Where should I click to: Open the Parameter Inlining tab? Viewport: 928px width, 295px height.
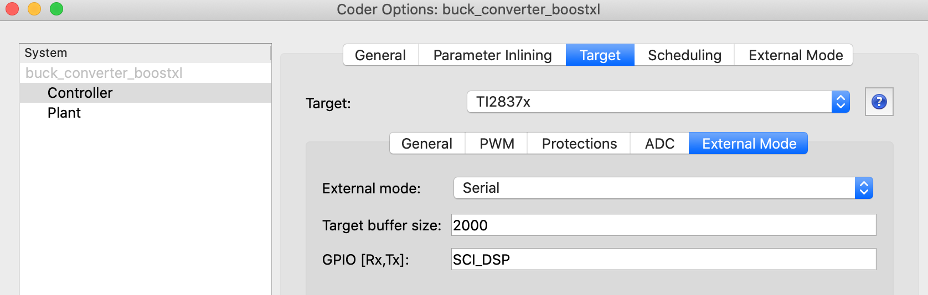coord(492,55)
